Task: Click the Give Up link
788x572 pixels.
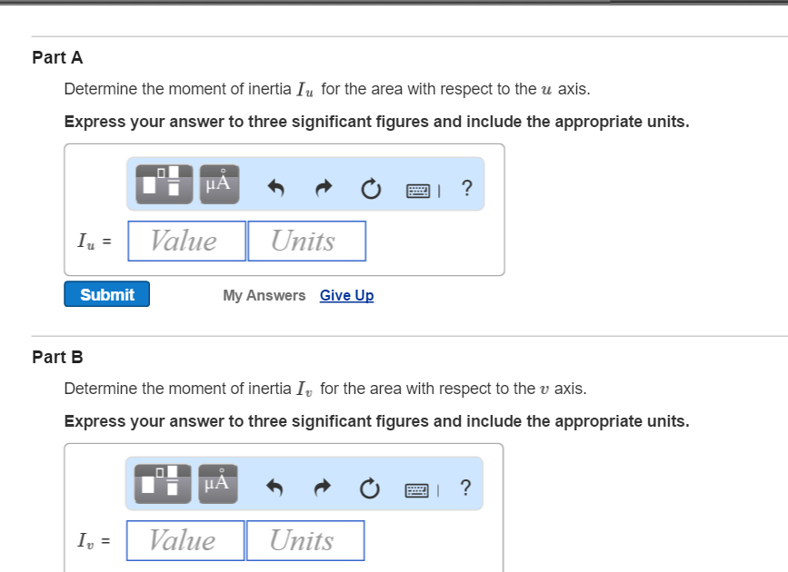Action: coord(346,295)
